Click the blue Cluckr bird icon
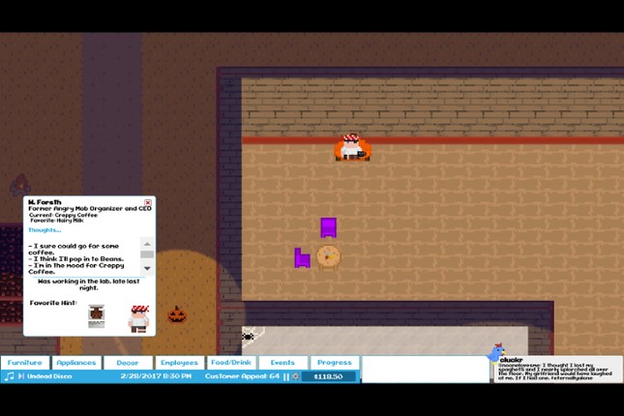The width and height of the screenshot is (624, 416). [496, 351]
